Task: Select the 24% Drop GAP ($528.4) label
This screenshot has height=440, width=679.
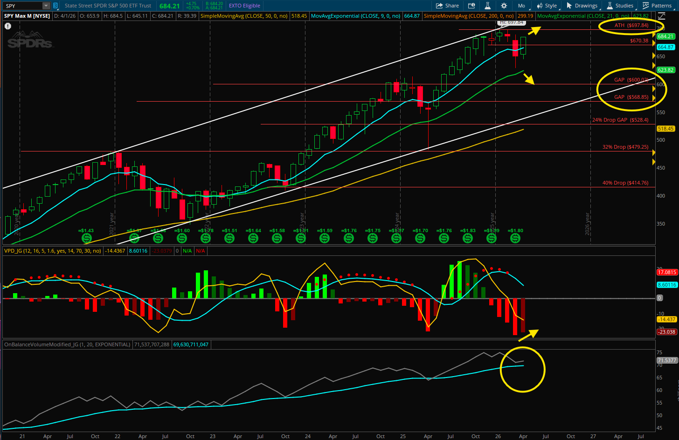Action: pyautogui.click(x=620, y=120)
